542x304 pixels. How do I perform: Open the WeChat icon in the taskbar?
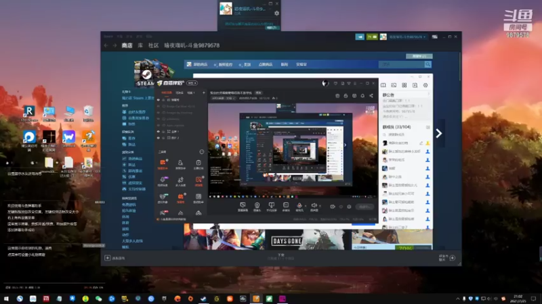tap(98, 299)
